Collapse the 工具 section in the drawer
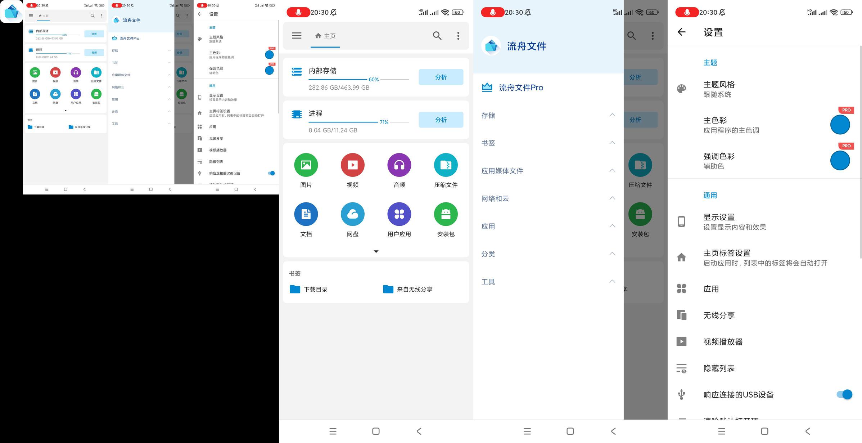This screenshot has width=862, height=443. (612, 281)
